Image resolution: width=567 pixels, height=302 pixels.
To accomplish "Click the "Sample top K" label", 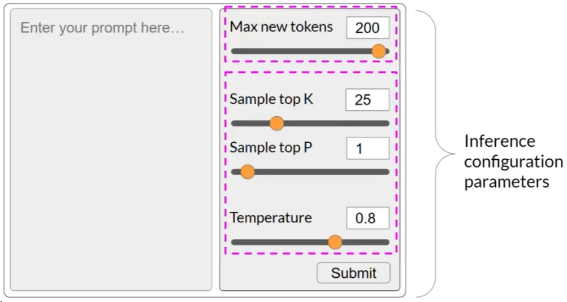I will tap(271, 99).
